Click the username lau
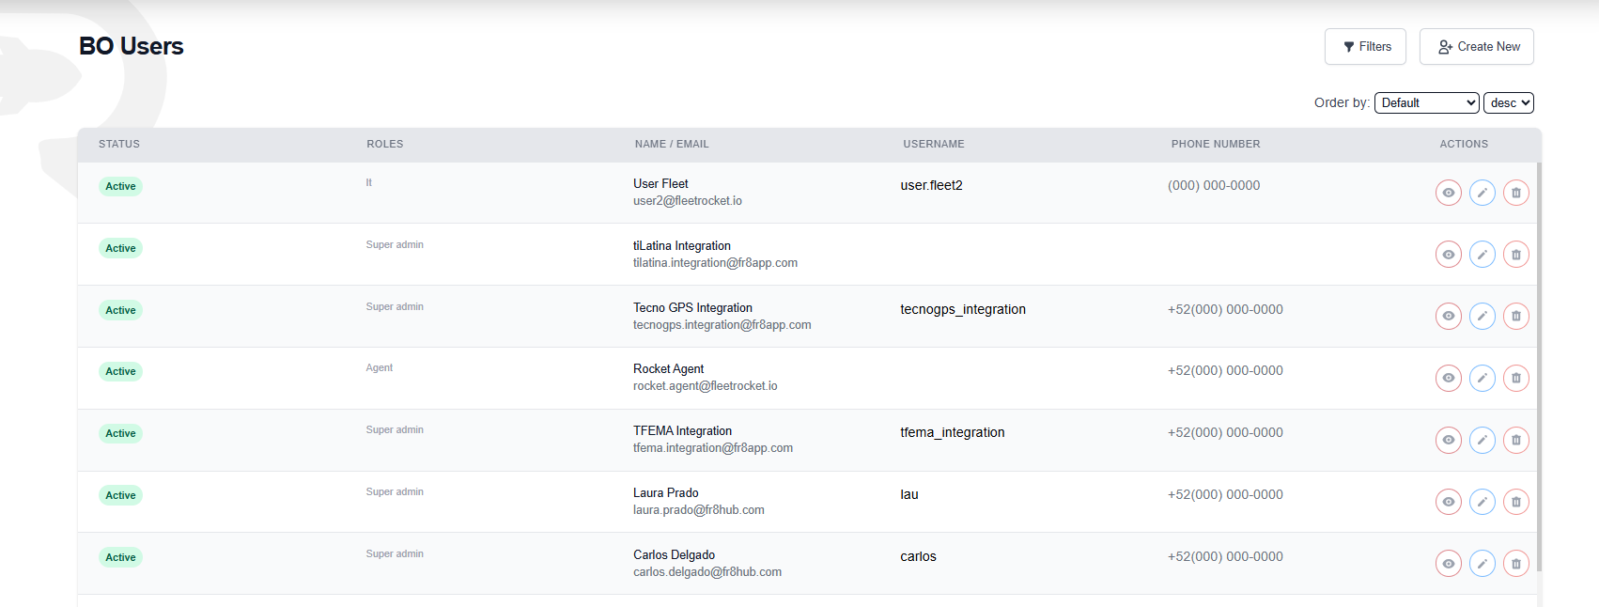This screenshot has width=1599, height=607. [x=909, y=494]
